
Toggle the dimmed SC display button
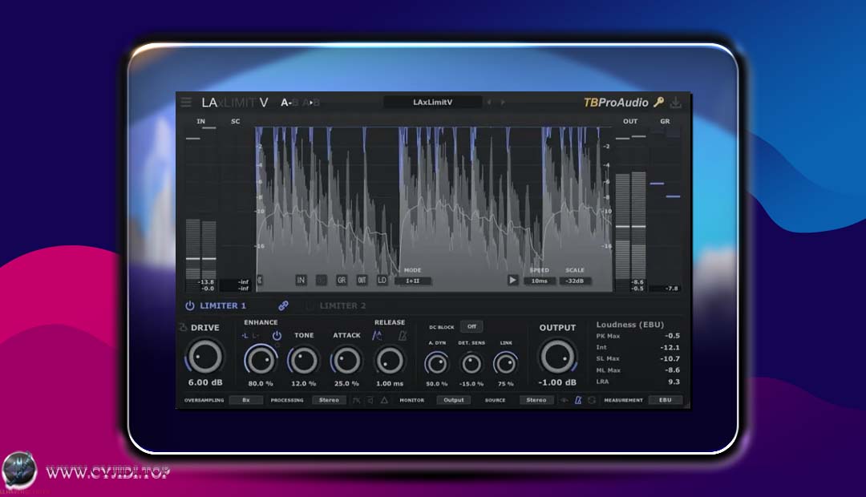click(321, 281)
